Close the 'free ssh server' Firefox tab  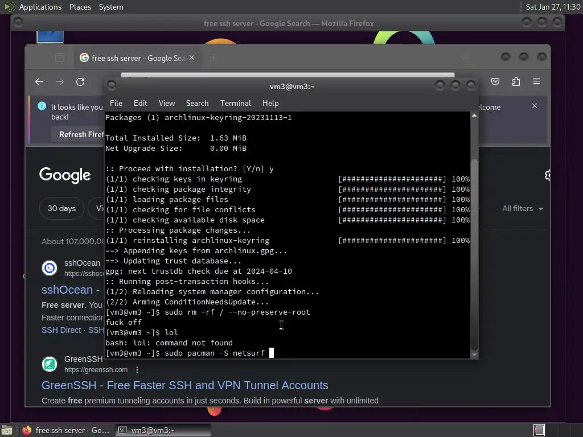pyautogui.click(x=192, y=57)
